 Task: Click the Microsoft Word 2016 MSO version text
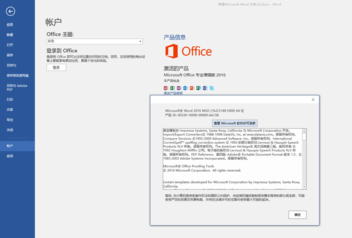pos(205,111)
